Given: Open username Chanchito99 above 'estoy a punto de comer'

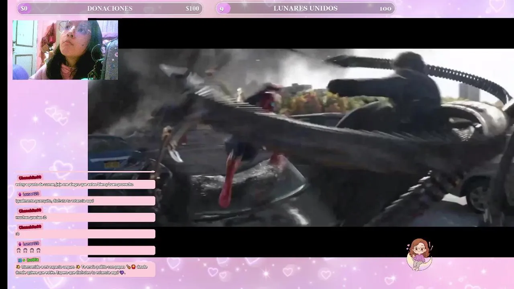Looking at the screenshot, I should 30,177.
